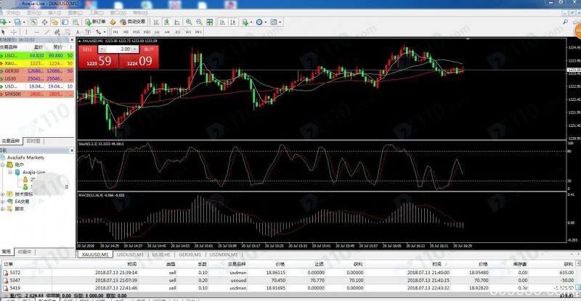Image resolution: width=581 pixels, height=301 pixels.
Task: Switch to the M30 timeframe
Action: pyautogui.click(x=147, y=32)
